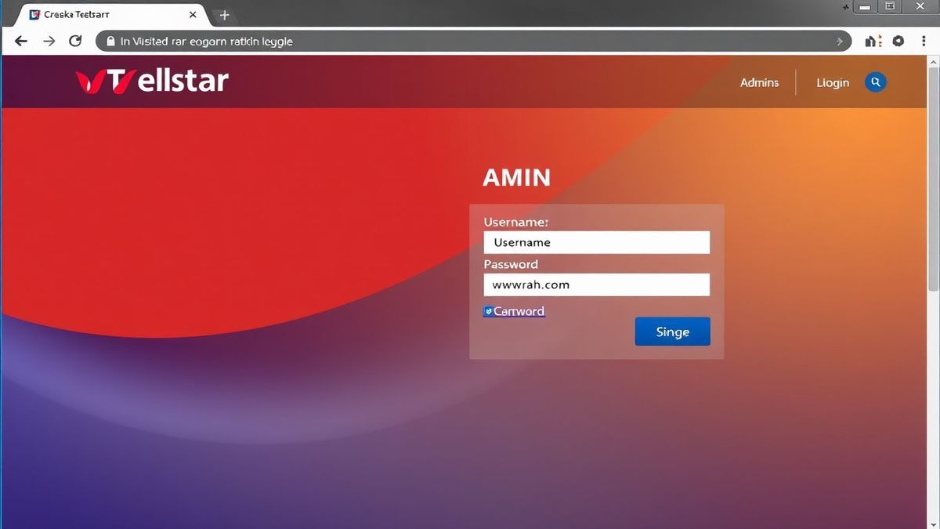This screenshot has width=940, height=529.
Task: Click the Password label text
Action: click(511, 264)
